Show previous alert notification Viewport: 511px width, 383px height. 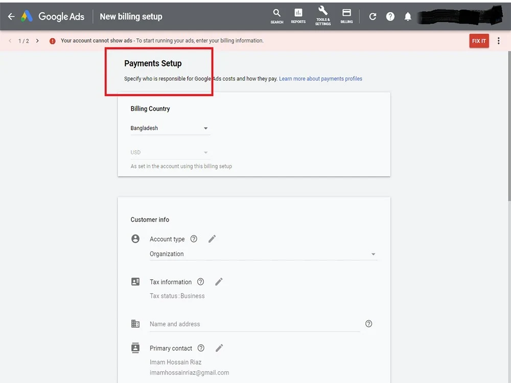tap(10, 41)
